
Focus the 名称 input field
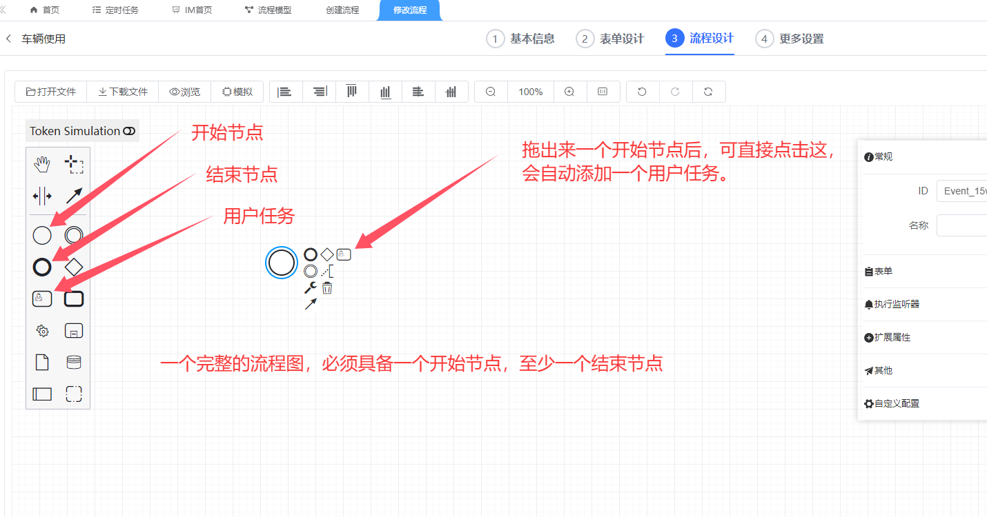pos(961,225)
